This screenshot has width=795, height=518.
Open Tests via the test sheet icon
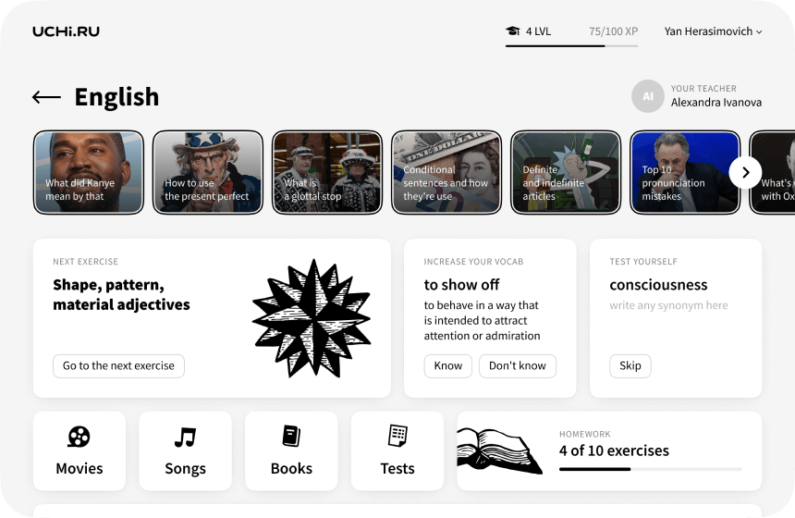pos(397,436)
